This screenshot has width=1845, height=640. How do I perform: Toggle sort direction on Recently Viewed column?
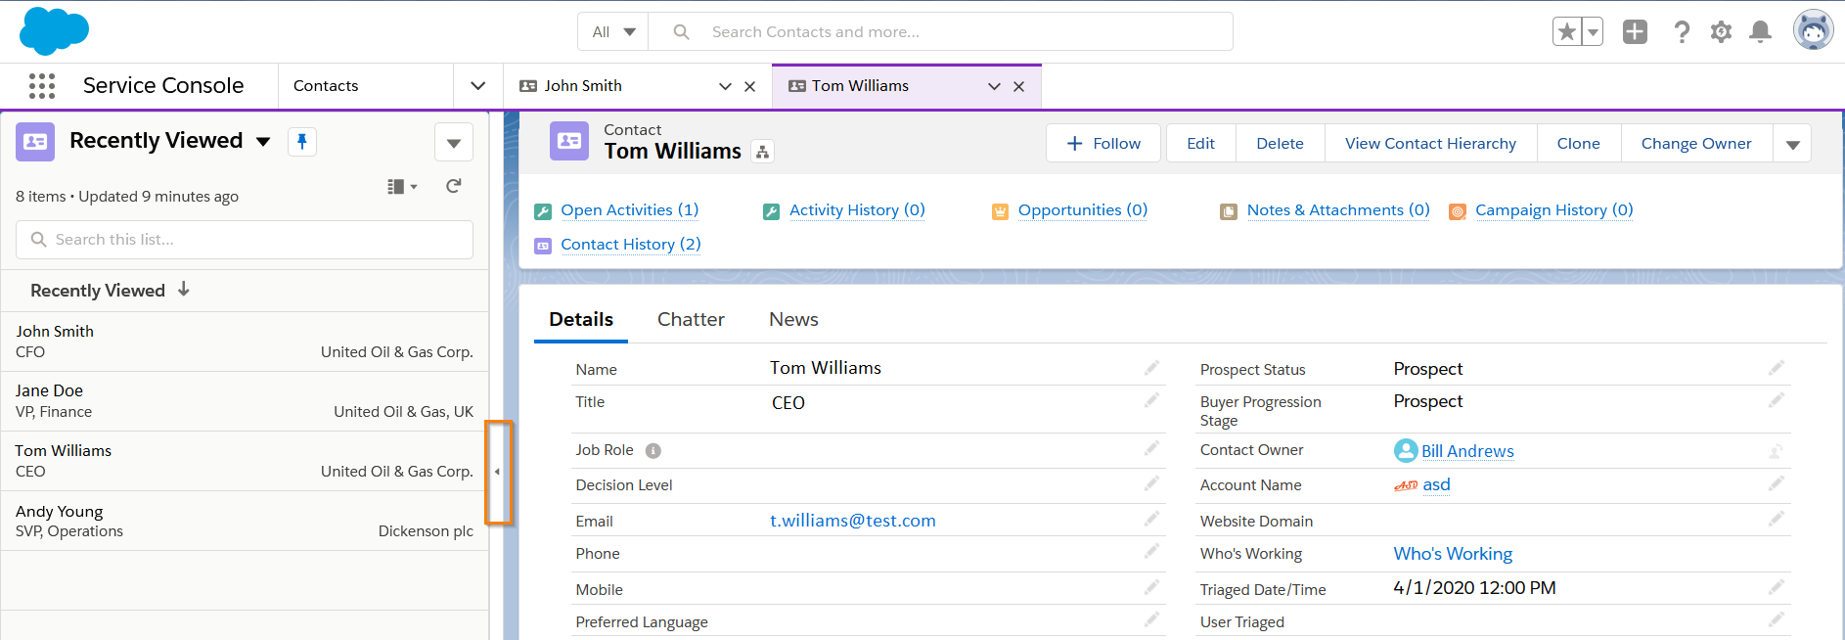pyautogui.click(x=184, y=290)
